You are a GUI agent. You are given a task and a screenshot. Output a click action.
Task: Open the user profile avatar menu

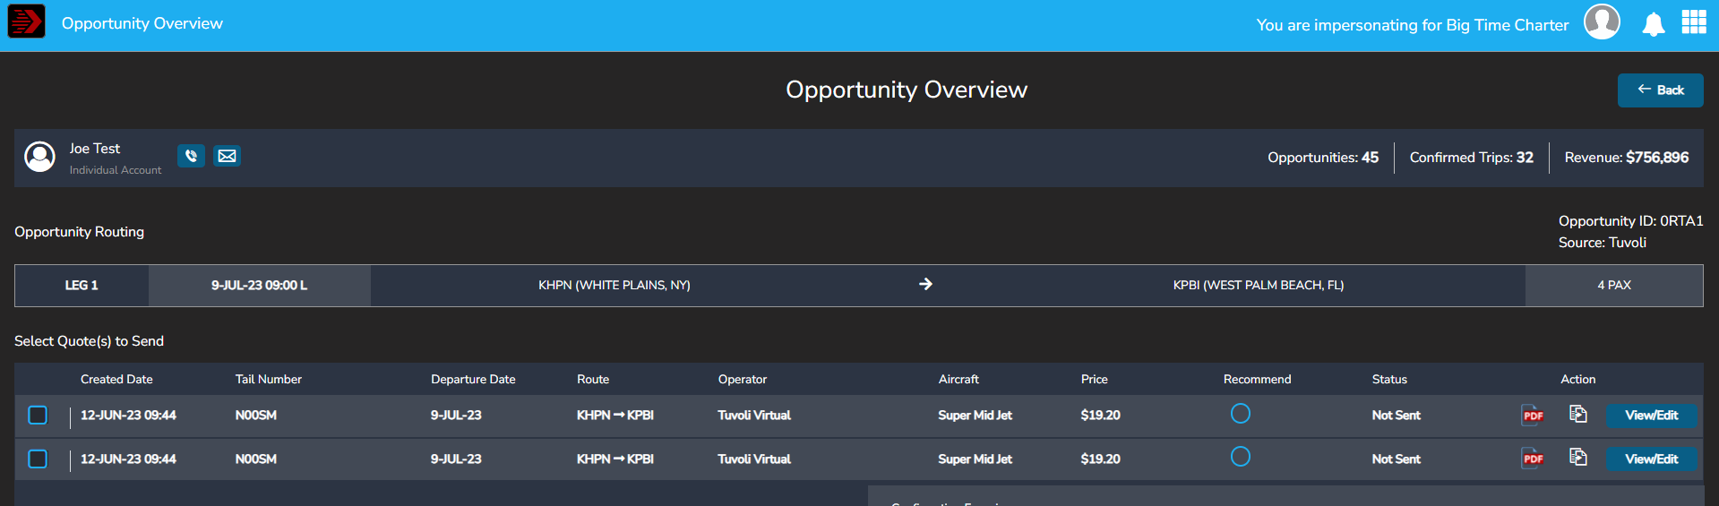1602,21
